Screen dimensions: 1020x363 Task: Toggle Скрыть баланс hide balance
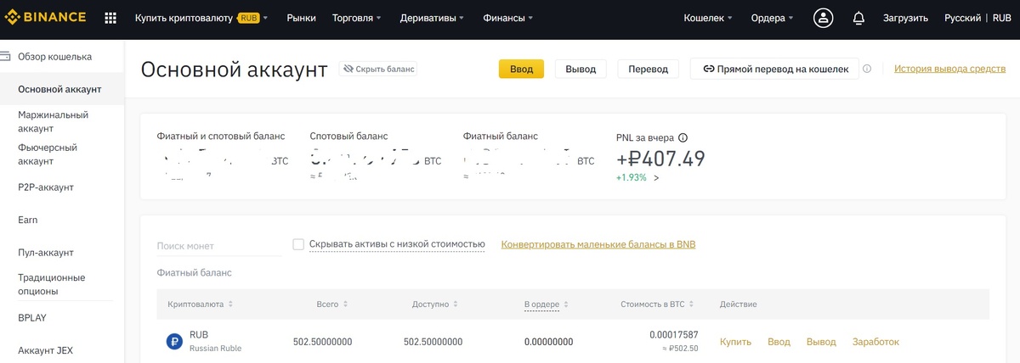[x=378, y=69]
